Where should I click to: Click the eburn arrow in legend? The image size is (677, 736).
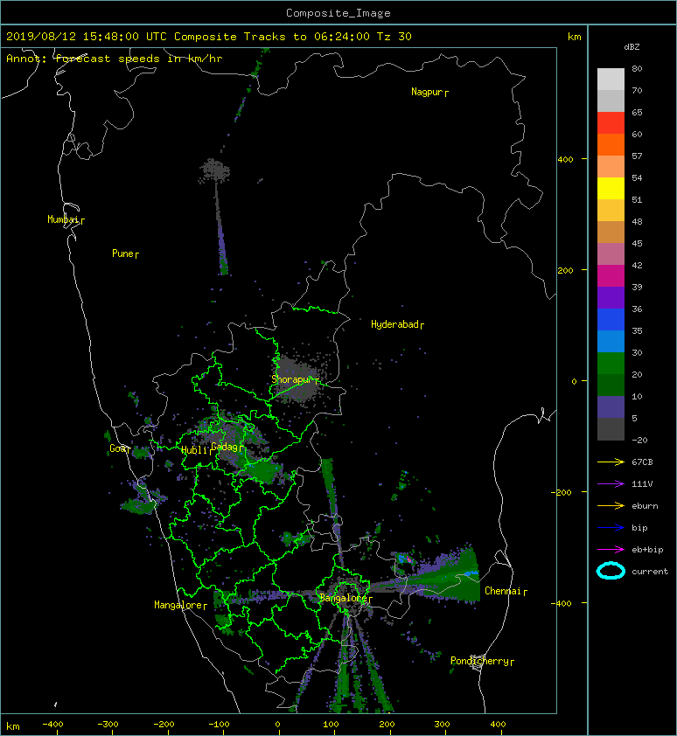611,505
